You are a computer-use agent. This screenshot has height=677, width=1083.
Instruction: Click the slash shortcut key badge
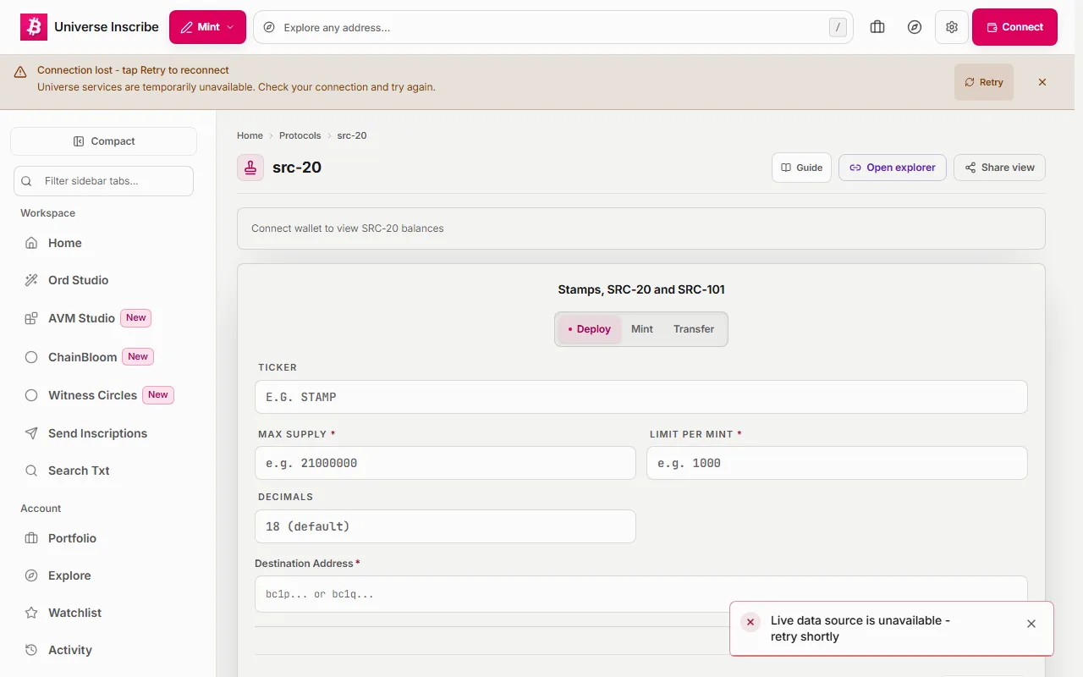pos(838,27)
